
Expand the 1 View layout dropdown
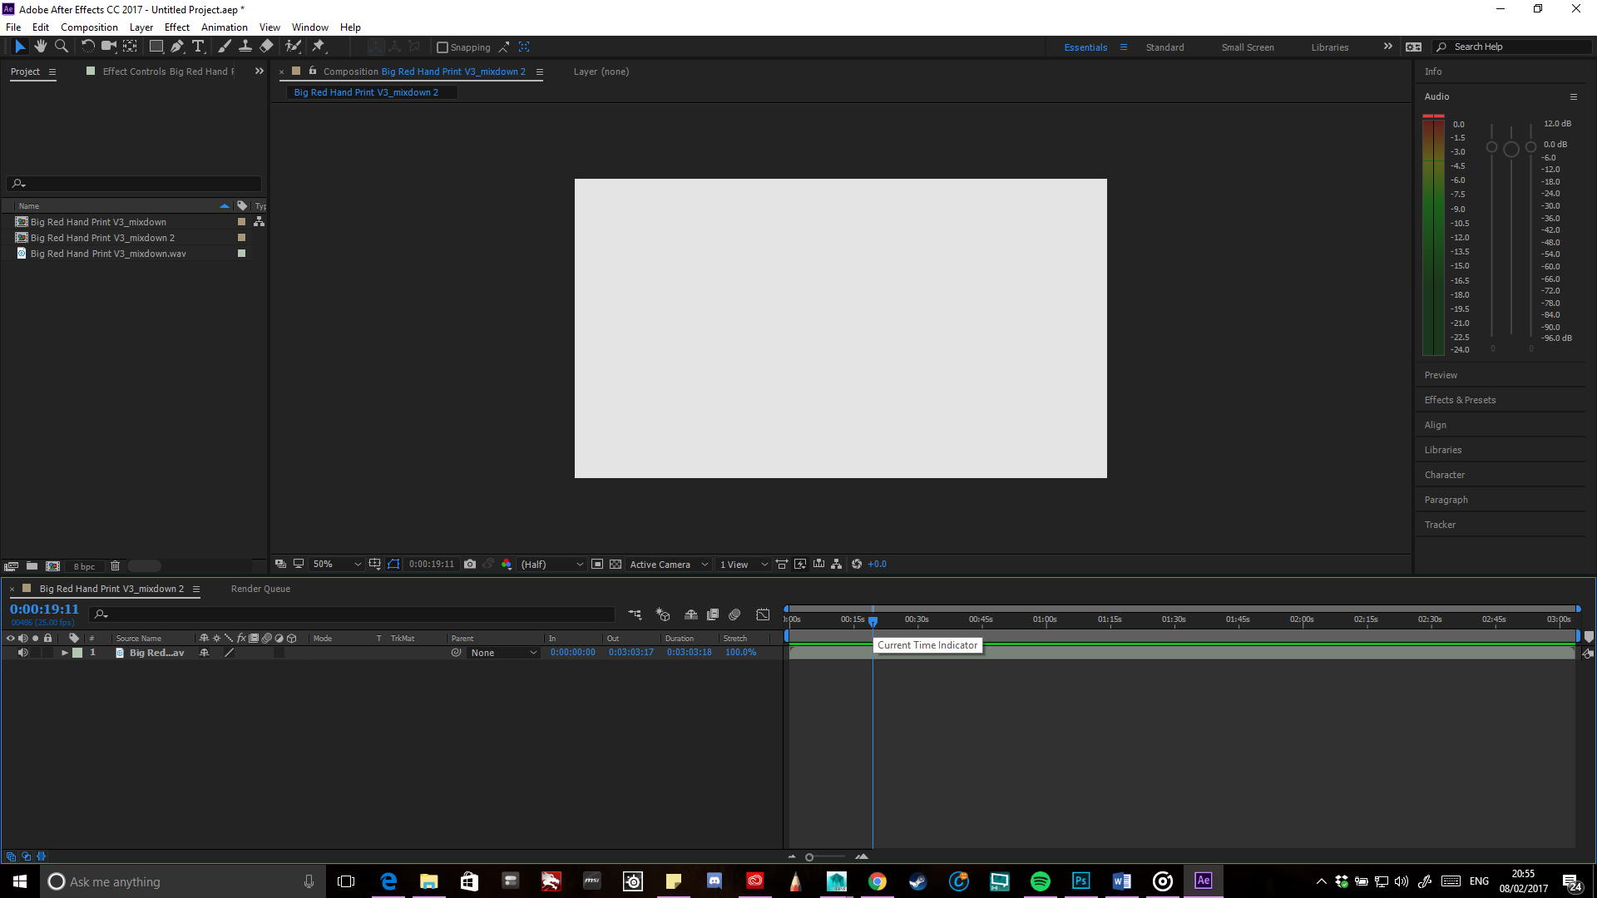[764, 564]
